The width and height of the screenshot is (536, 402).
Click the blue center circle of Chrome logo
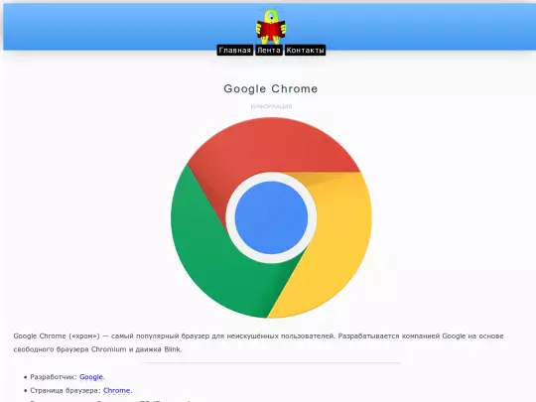[271, 217]
